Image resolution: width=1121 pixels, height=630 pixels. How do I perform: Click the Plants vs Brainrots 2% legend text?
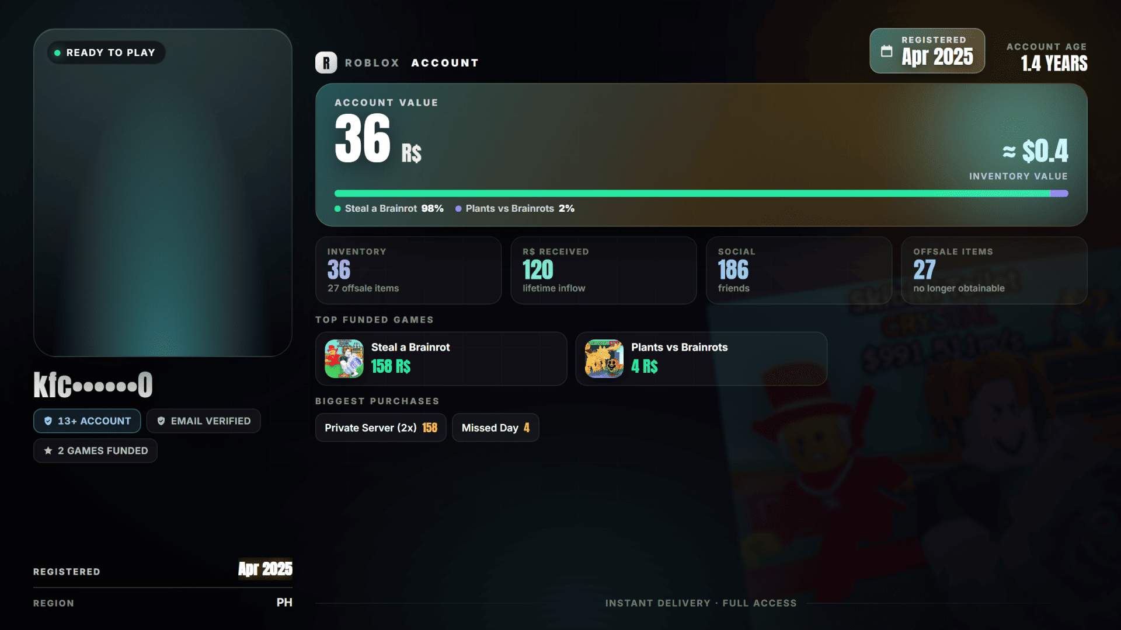[x=520, y=209]
